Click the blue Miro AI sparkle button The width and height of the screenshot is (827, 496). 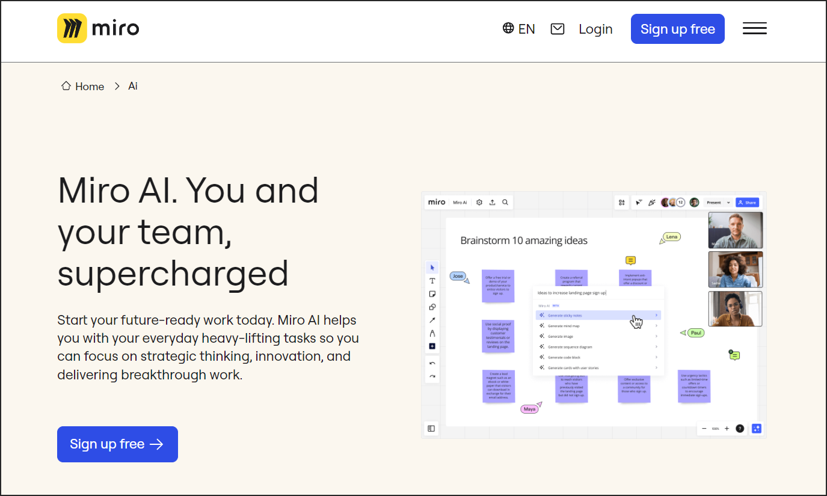(757, 429)
